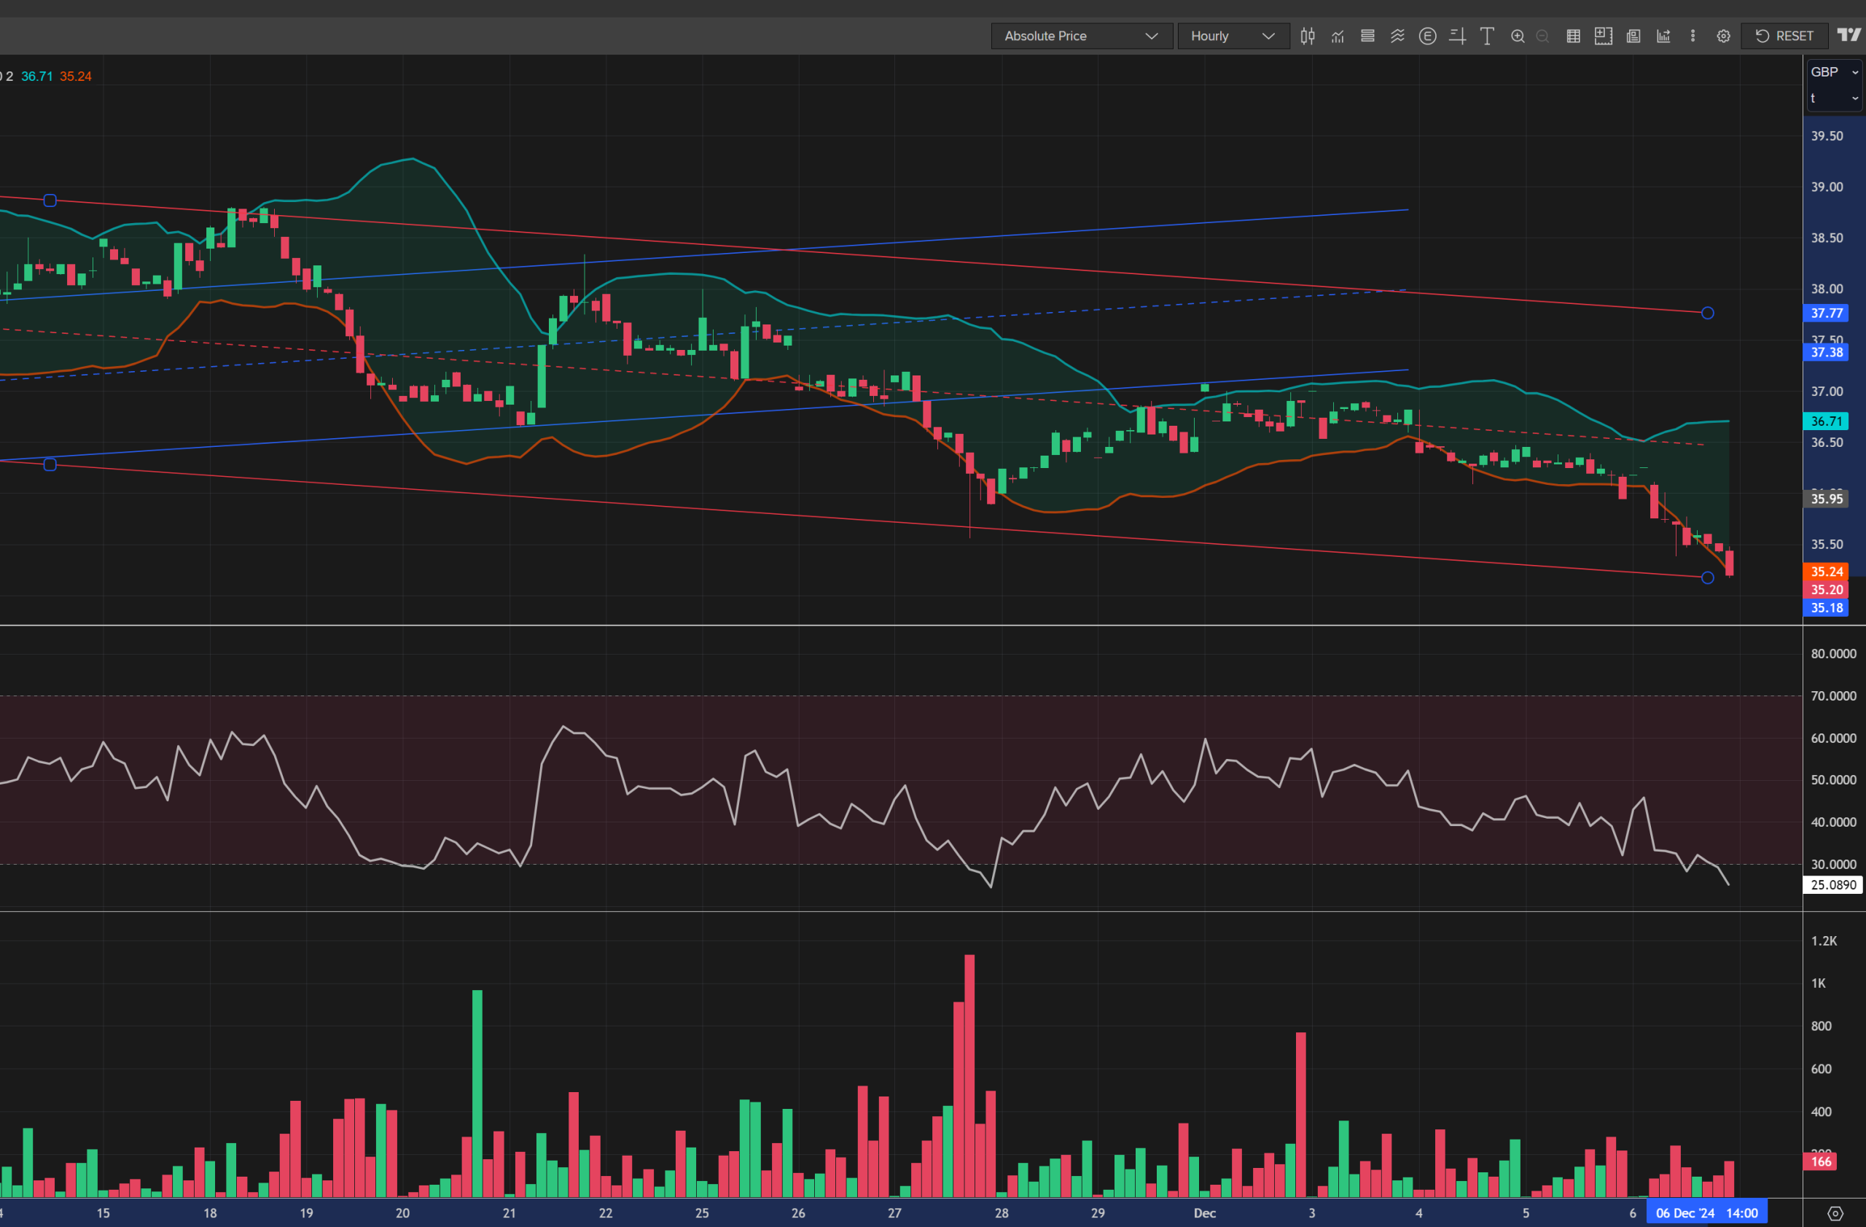1866x1227 pixels.
Task: Click the 37.77 price axis tag
Action: [1826, 313]
